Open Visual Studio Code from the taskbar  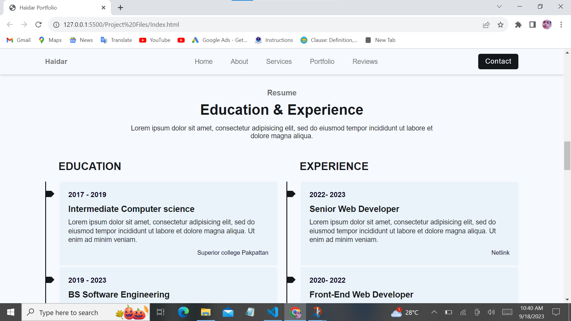(273, 312)
